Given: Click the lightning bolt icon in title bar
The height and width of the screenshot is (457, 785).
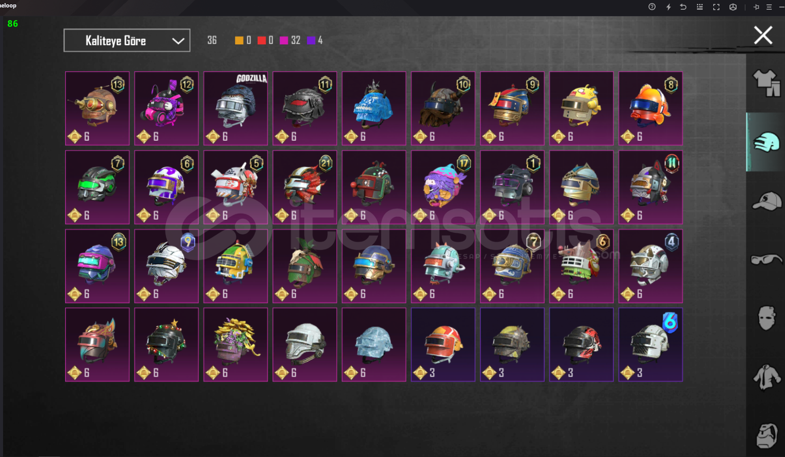Looking at the screenshot, I should [668, 7].
